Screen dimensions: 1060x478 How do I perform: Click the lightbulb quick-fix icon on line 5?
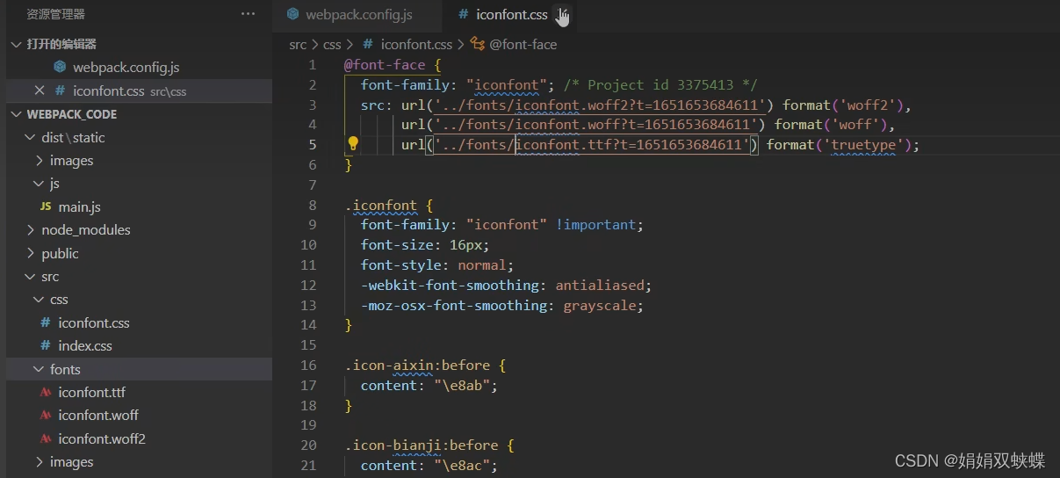[x=353, y=144]
